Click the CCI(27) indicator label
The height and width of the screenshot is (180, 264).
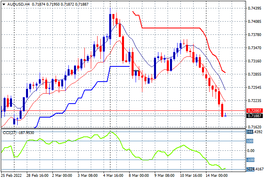[10, 132]
